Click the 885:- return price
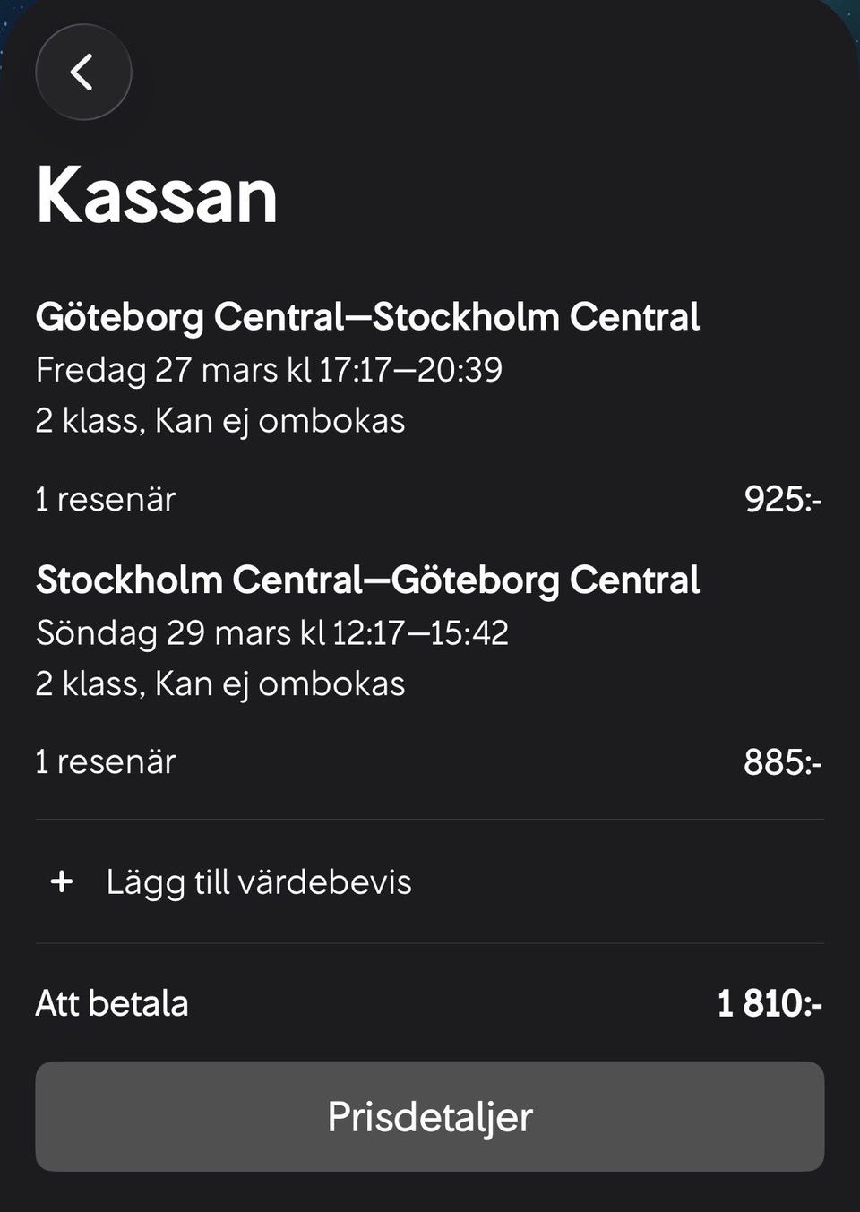The image size is (860, 1212). 782,762
